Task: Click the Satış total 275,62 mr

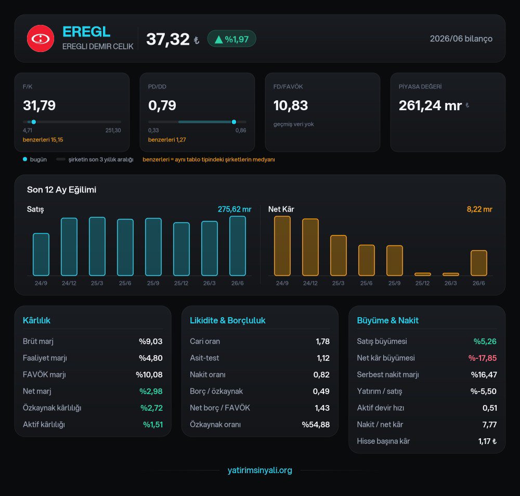Action: click(235, 209)
